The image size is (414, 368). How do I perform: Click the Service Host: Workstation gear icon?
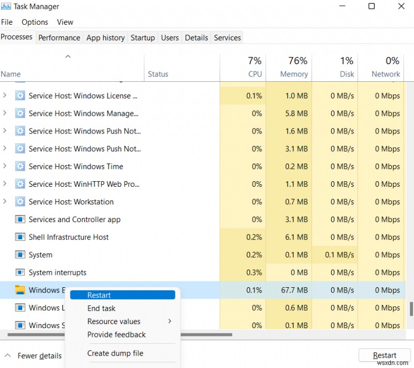[x=19, y=202]
